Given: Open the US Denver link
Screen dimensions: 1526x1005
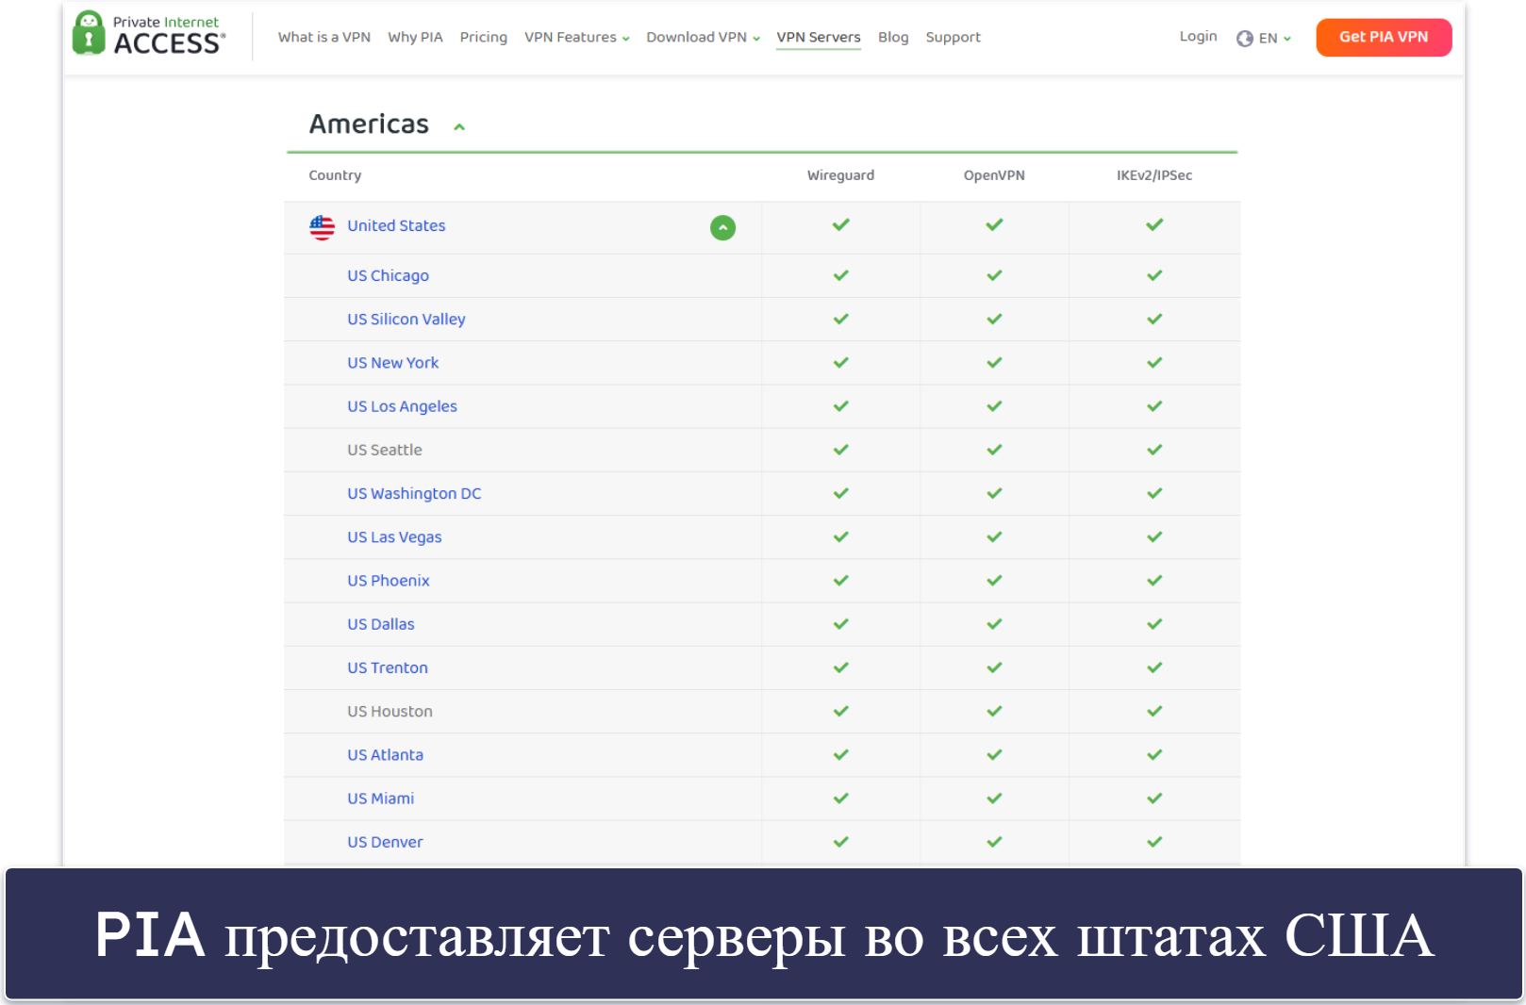Looking at the screenshot, I should 385,842.
